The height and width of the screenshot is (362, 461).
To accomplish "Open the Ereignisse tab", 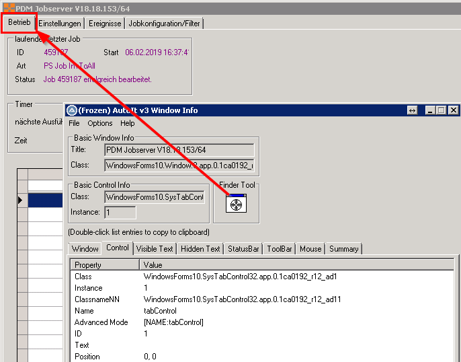I will 105,24.
